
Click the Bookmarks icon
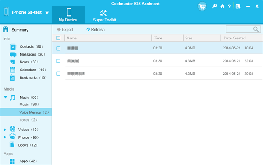click(12, 77)
